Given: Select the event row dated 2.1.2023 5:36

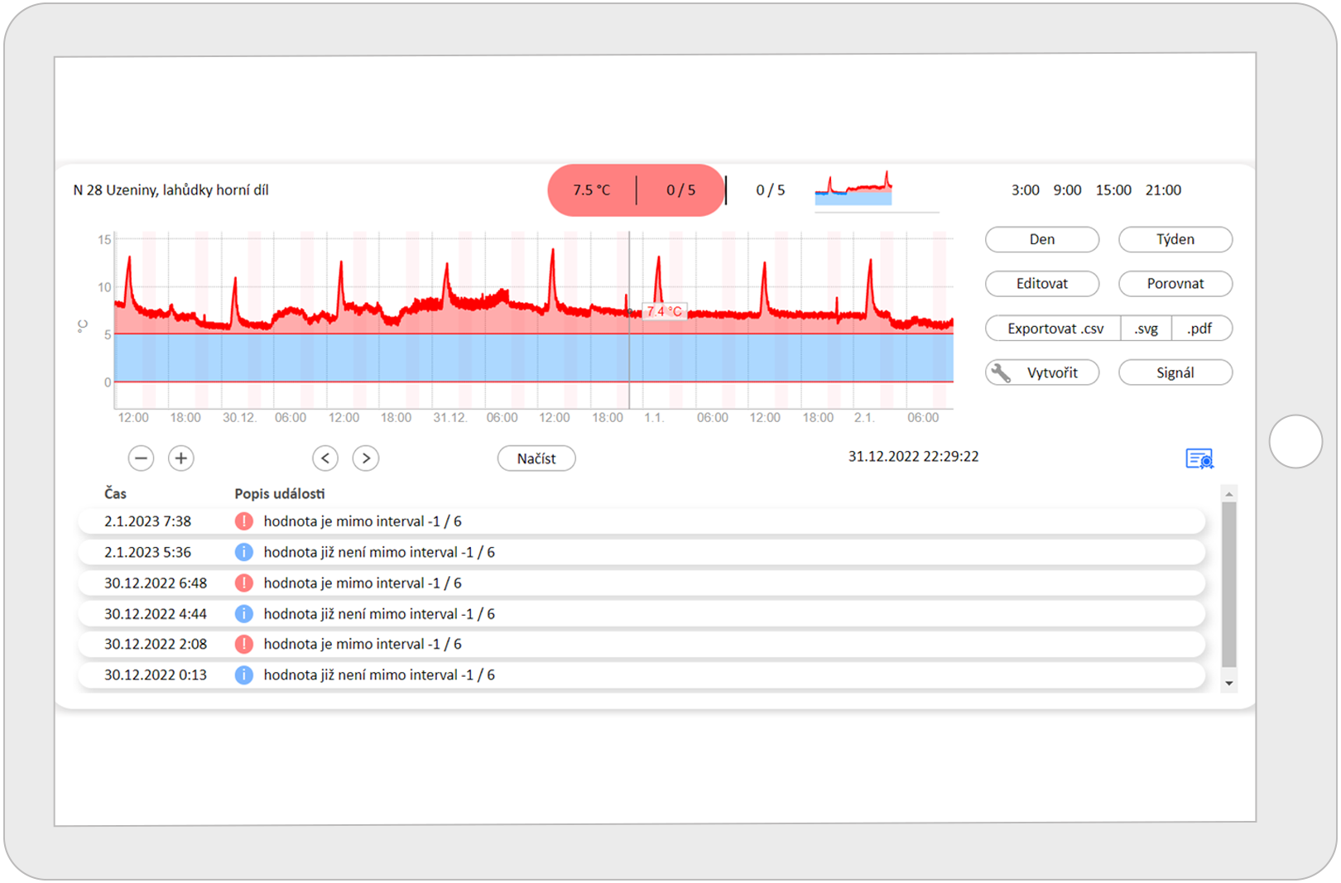Looking at the screenshot, I should (x=642, y=552).
